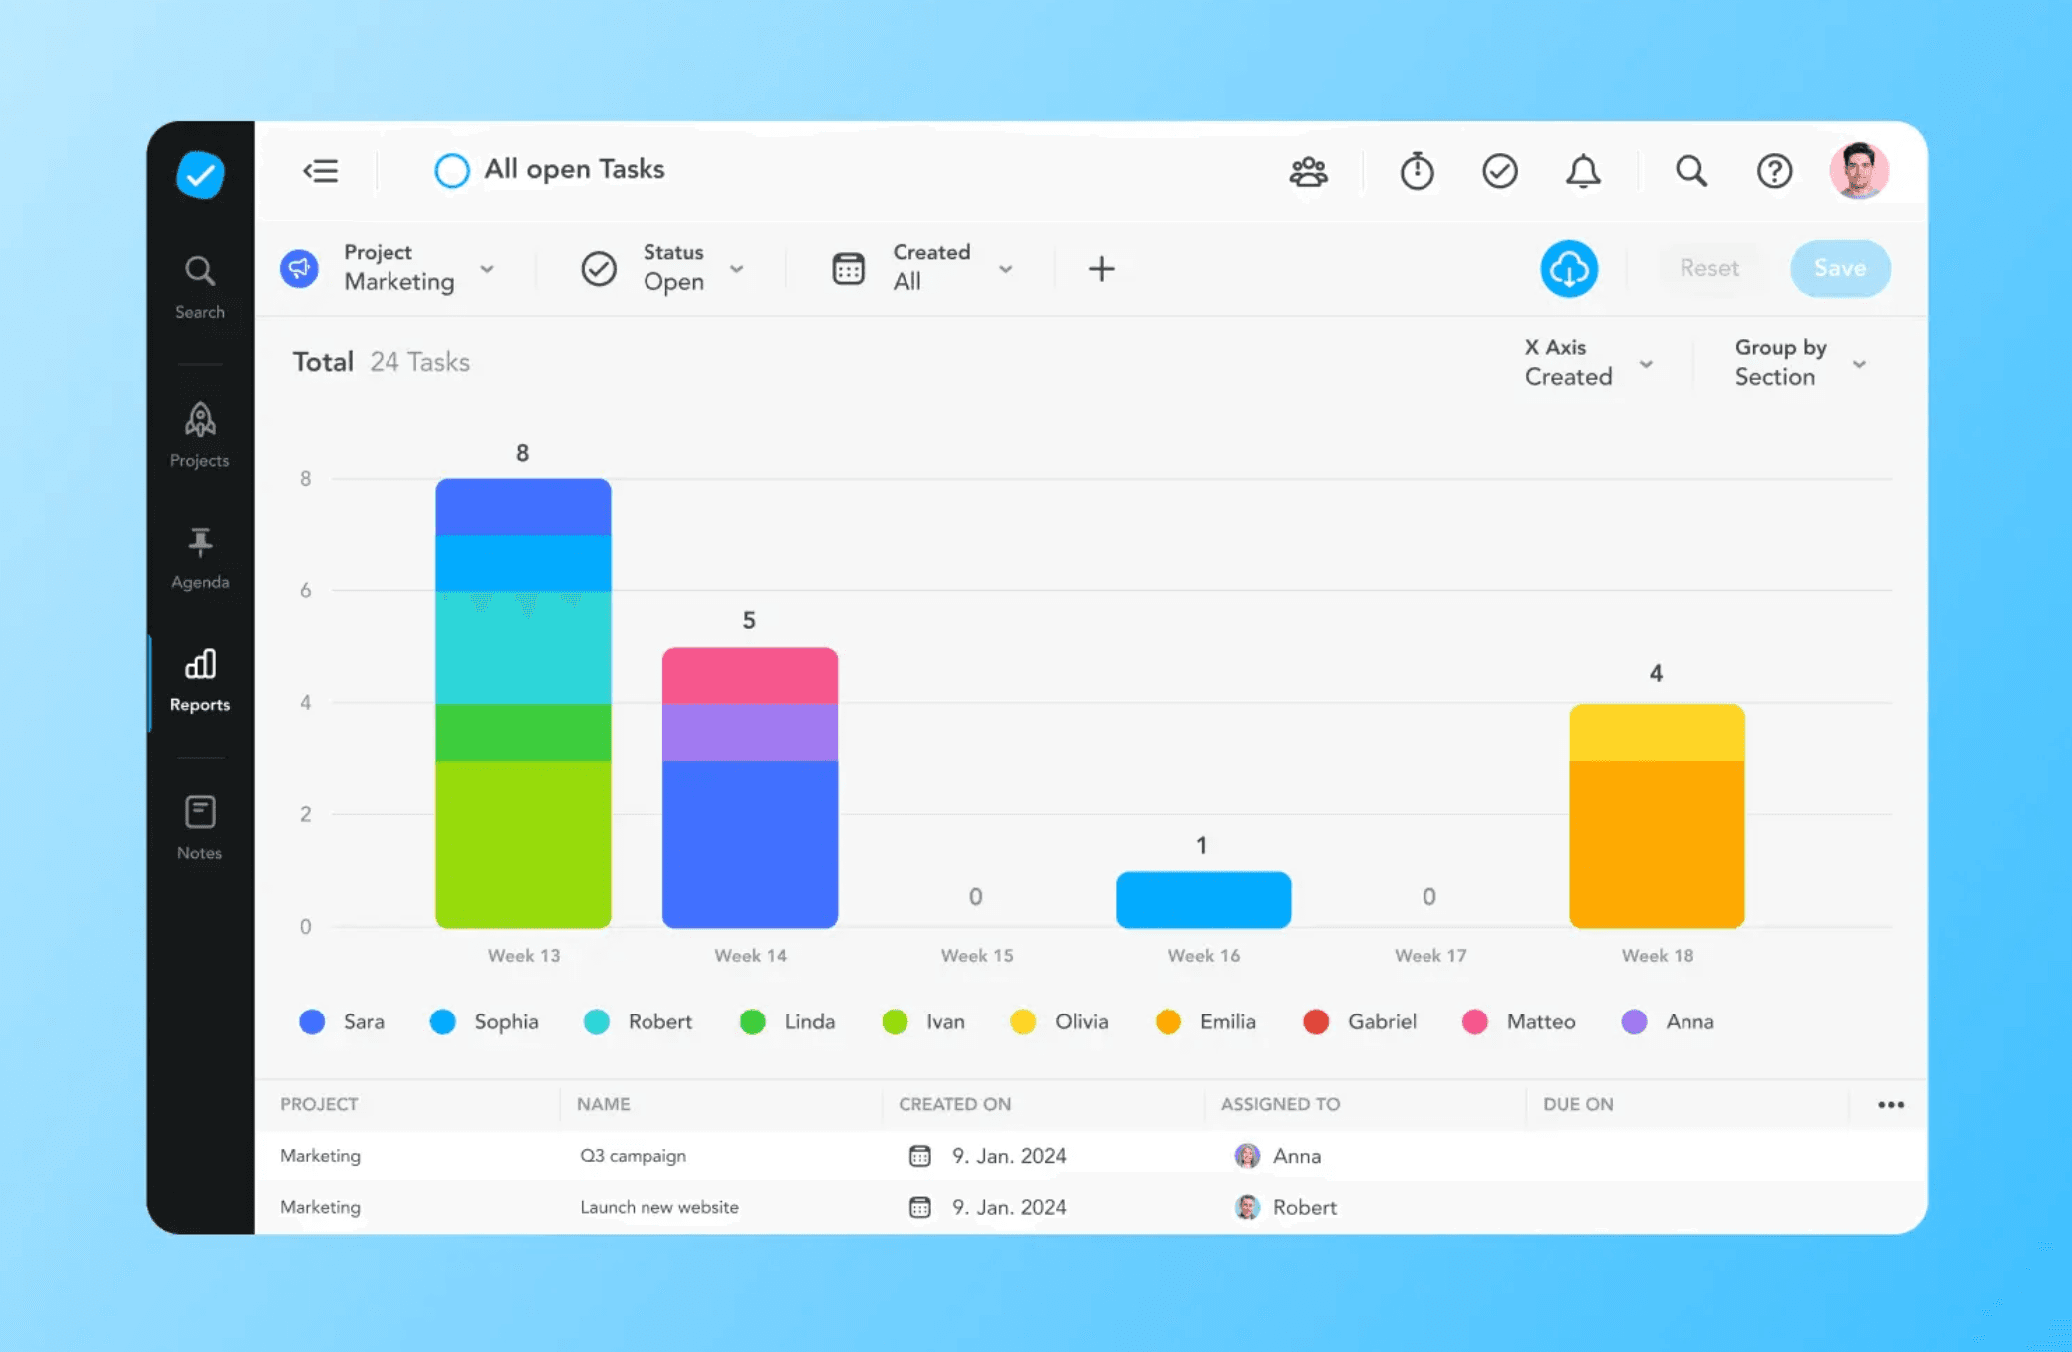Click Anna's avatar in the task row
The width and height of the screenshot is (2072, 1352).
[1247, 1156]
